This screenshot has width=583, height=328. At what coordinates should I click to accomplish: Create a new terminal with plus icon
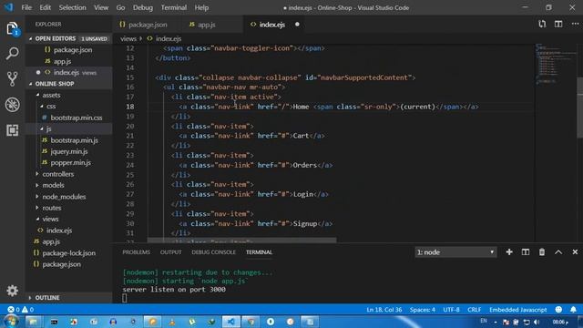point(509,252)
